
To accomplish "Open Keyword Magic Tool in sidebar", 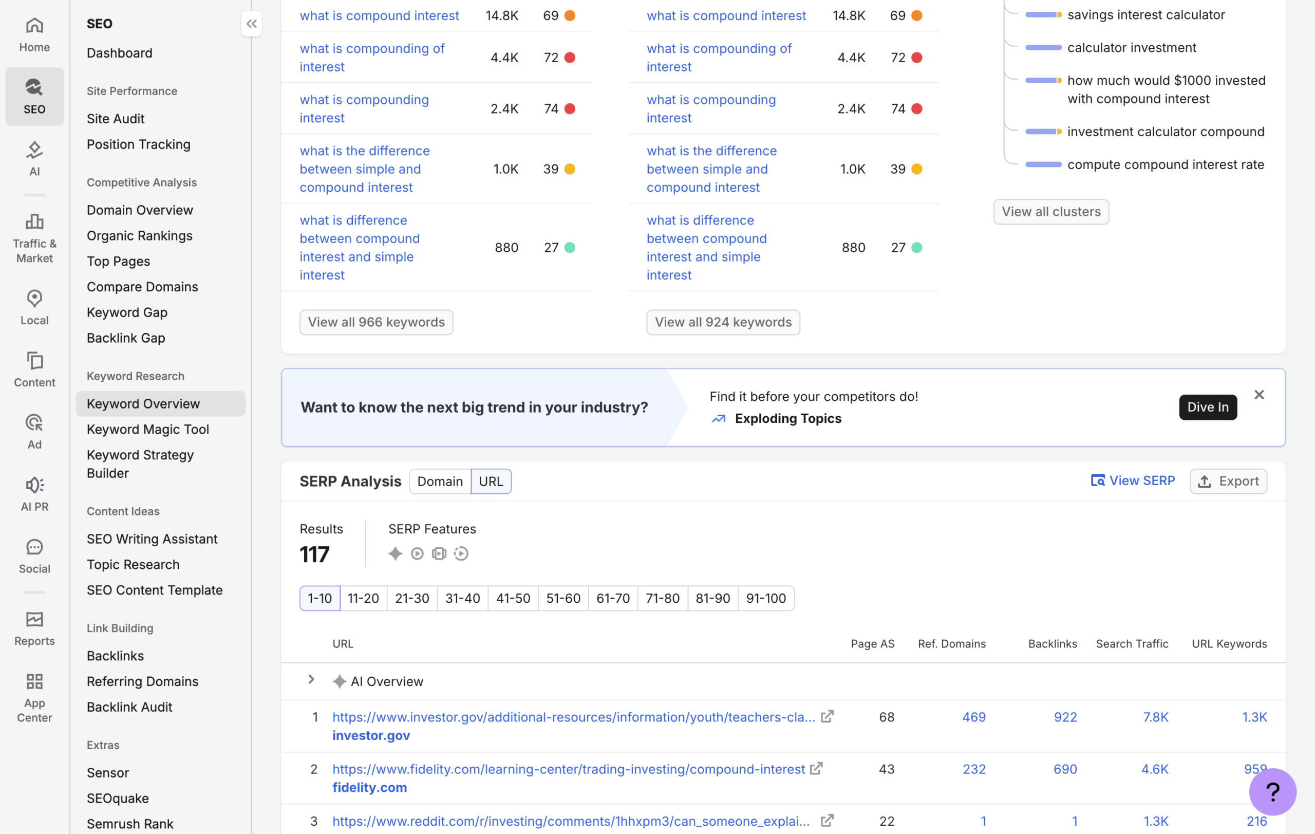I will [x=148, y=429].
